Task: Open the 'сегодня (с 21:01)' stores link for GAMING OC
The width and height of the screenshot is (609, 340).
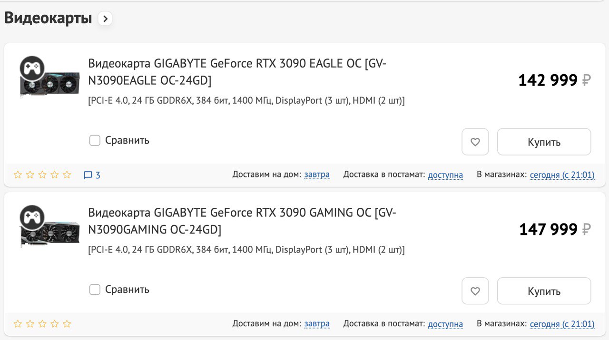Action: pos(562,324)
